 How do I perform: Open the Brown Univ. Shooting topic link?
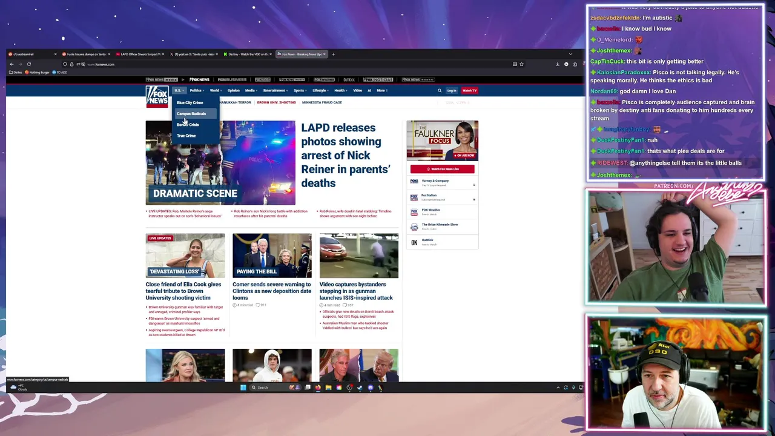276,102
